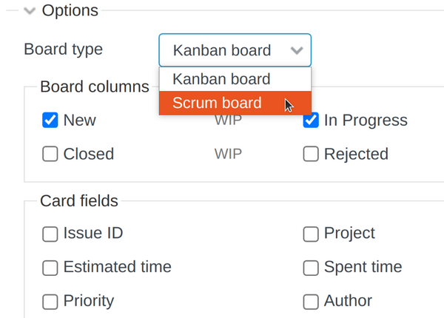The height and width of the screenshot is (318, 444).
Task: Open the Board type dropdown
Action: pyautogui.click(x=235, y=51)
